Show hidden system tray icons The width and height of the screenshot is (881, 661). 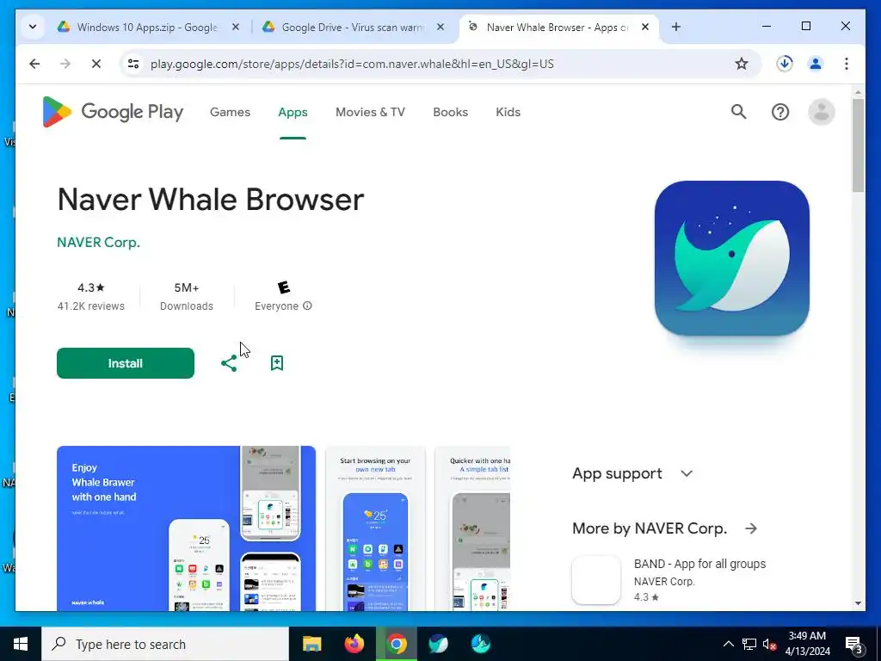click(x=728, y=644)
